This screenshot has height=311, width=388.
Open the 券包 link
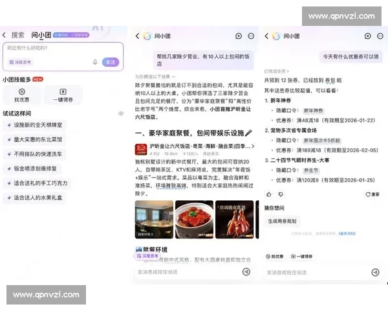click(330, 80)
